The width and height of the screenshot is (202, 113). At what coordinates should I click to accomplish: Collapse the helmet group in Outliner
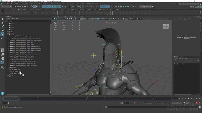(x=9, y=67)
